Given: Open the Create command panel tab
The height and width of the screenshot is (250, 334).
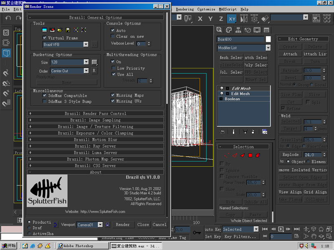Looking at the screenshot, I should pos(219,30).
